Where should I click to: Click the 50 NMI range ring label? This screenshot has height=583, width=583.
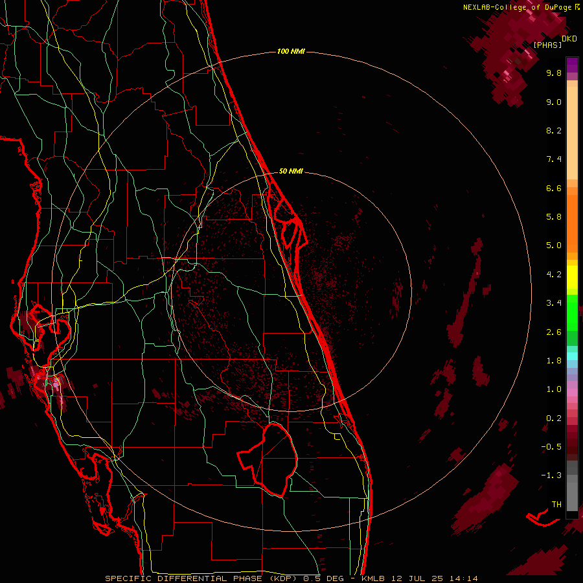[x=291, y=171]
